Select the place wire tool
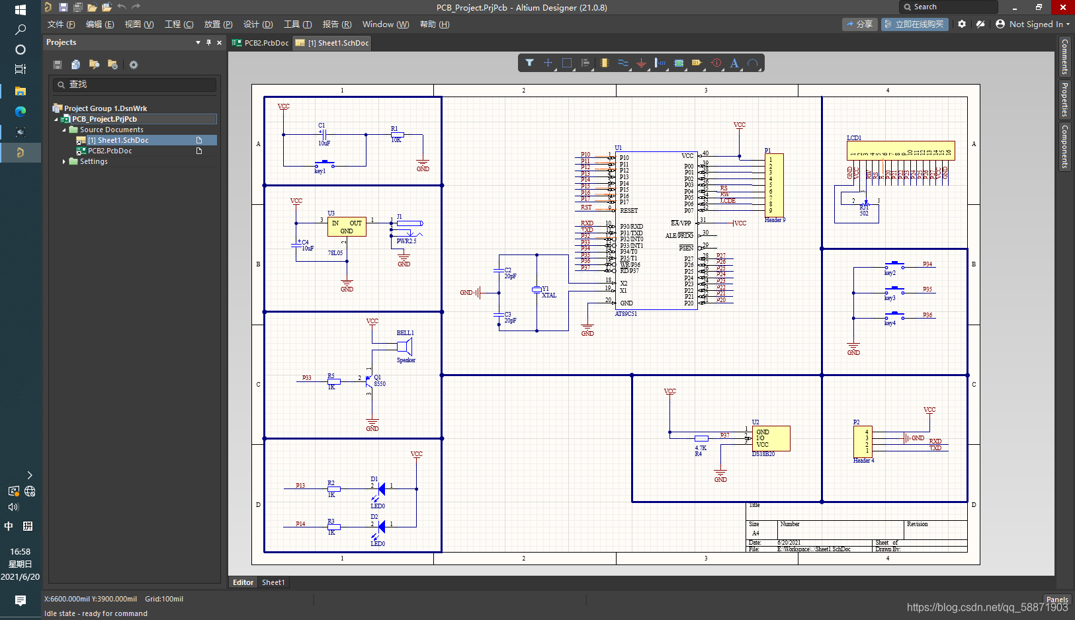1075x620 pixels. point(623,63)
